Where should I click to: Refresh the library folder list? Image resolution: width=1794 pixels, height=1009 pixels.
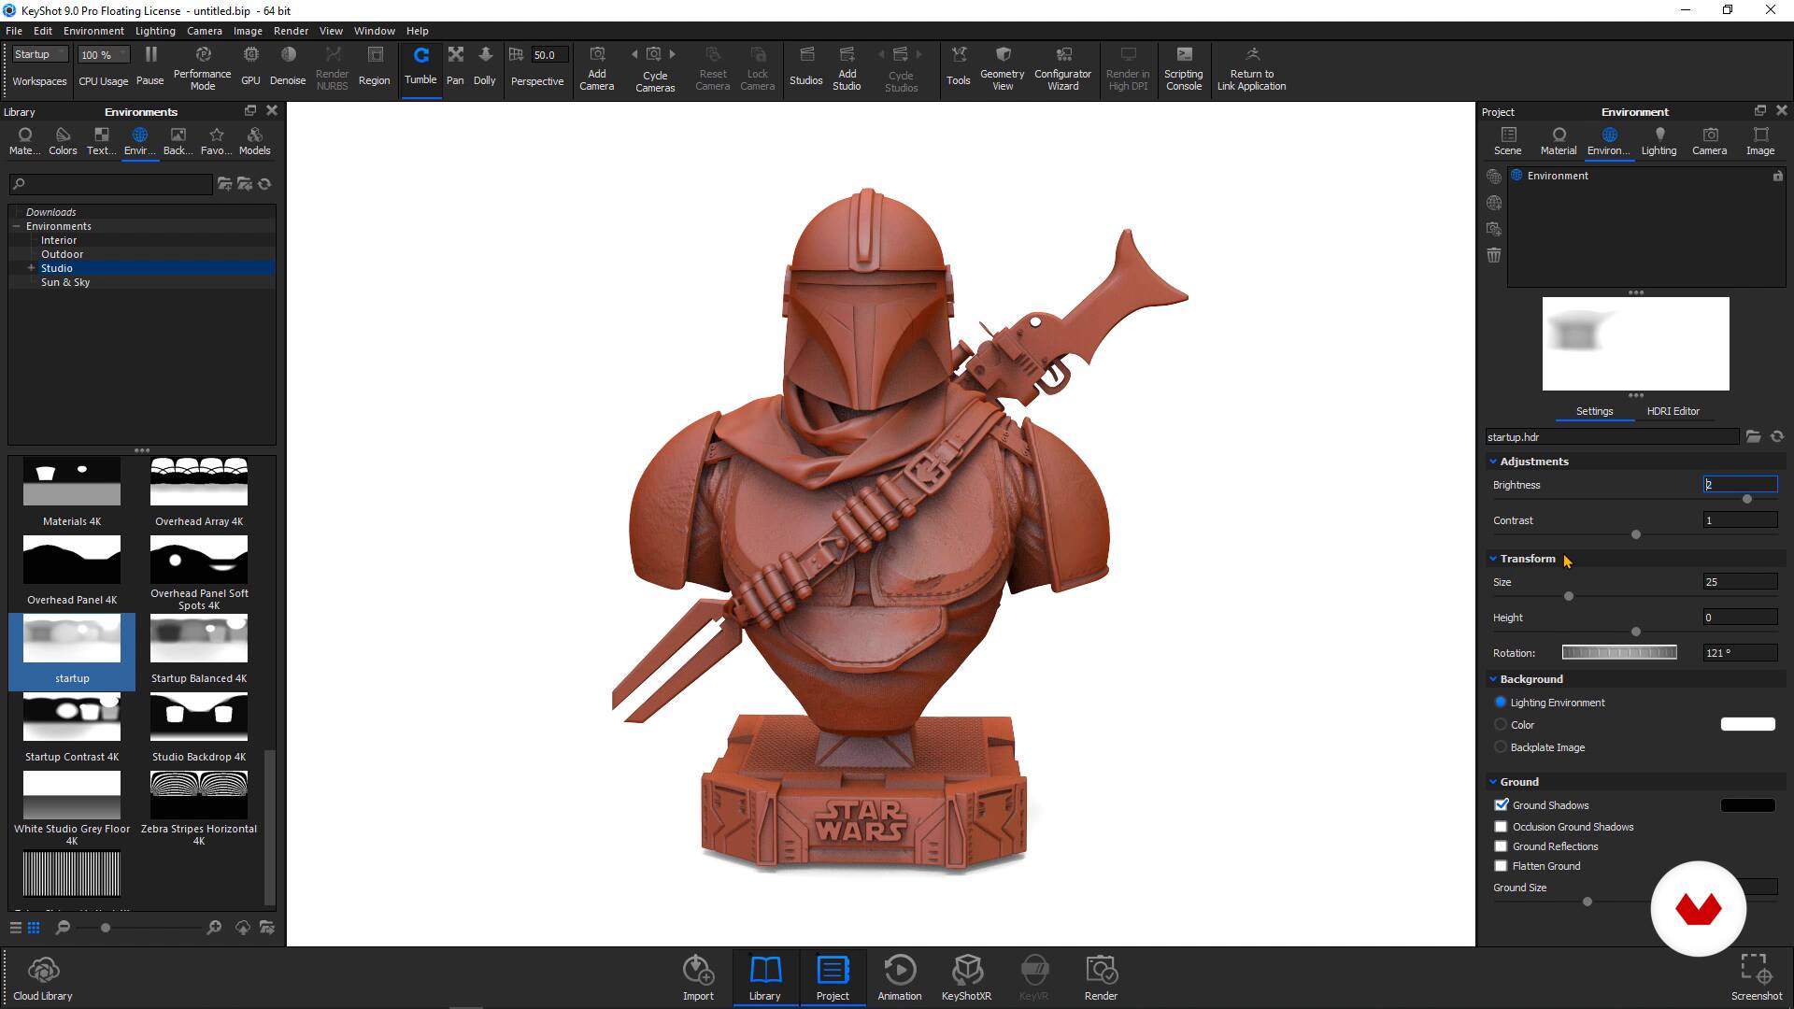pos(264,184)
